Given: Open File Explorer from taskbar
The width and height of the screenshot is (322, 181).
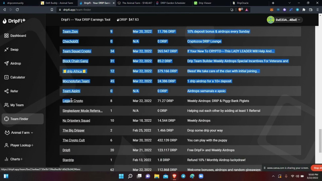Looking at the screenshot, I should point(157,176).
